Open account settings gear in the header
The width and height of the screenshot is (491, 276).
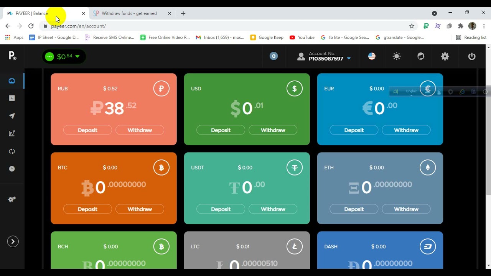[x=445, y=56]
